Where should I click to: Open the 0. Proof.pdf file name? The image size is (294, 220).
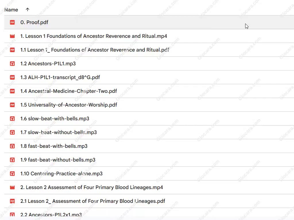[34, 22]
